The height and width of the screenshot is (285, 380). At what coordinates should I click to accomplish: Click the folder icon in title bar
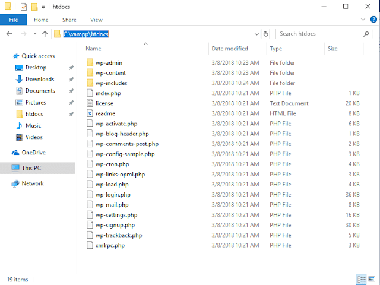point(8,7)
